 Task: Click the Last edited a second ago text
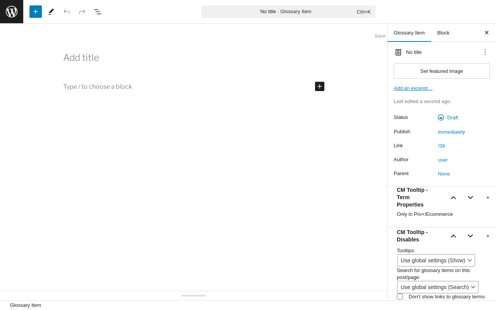click(x=422, y=101)
